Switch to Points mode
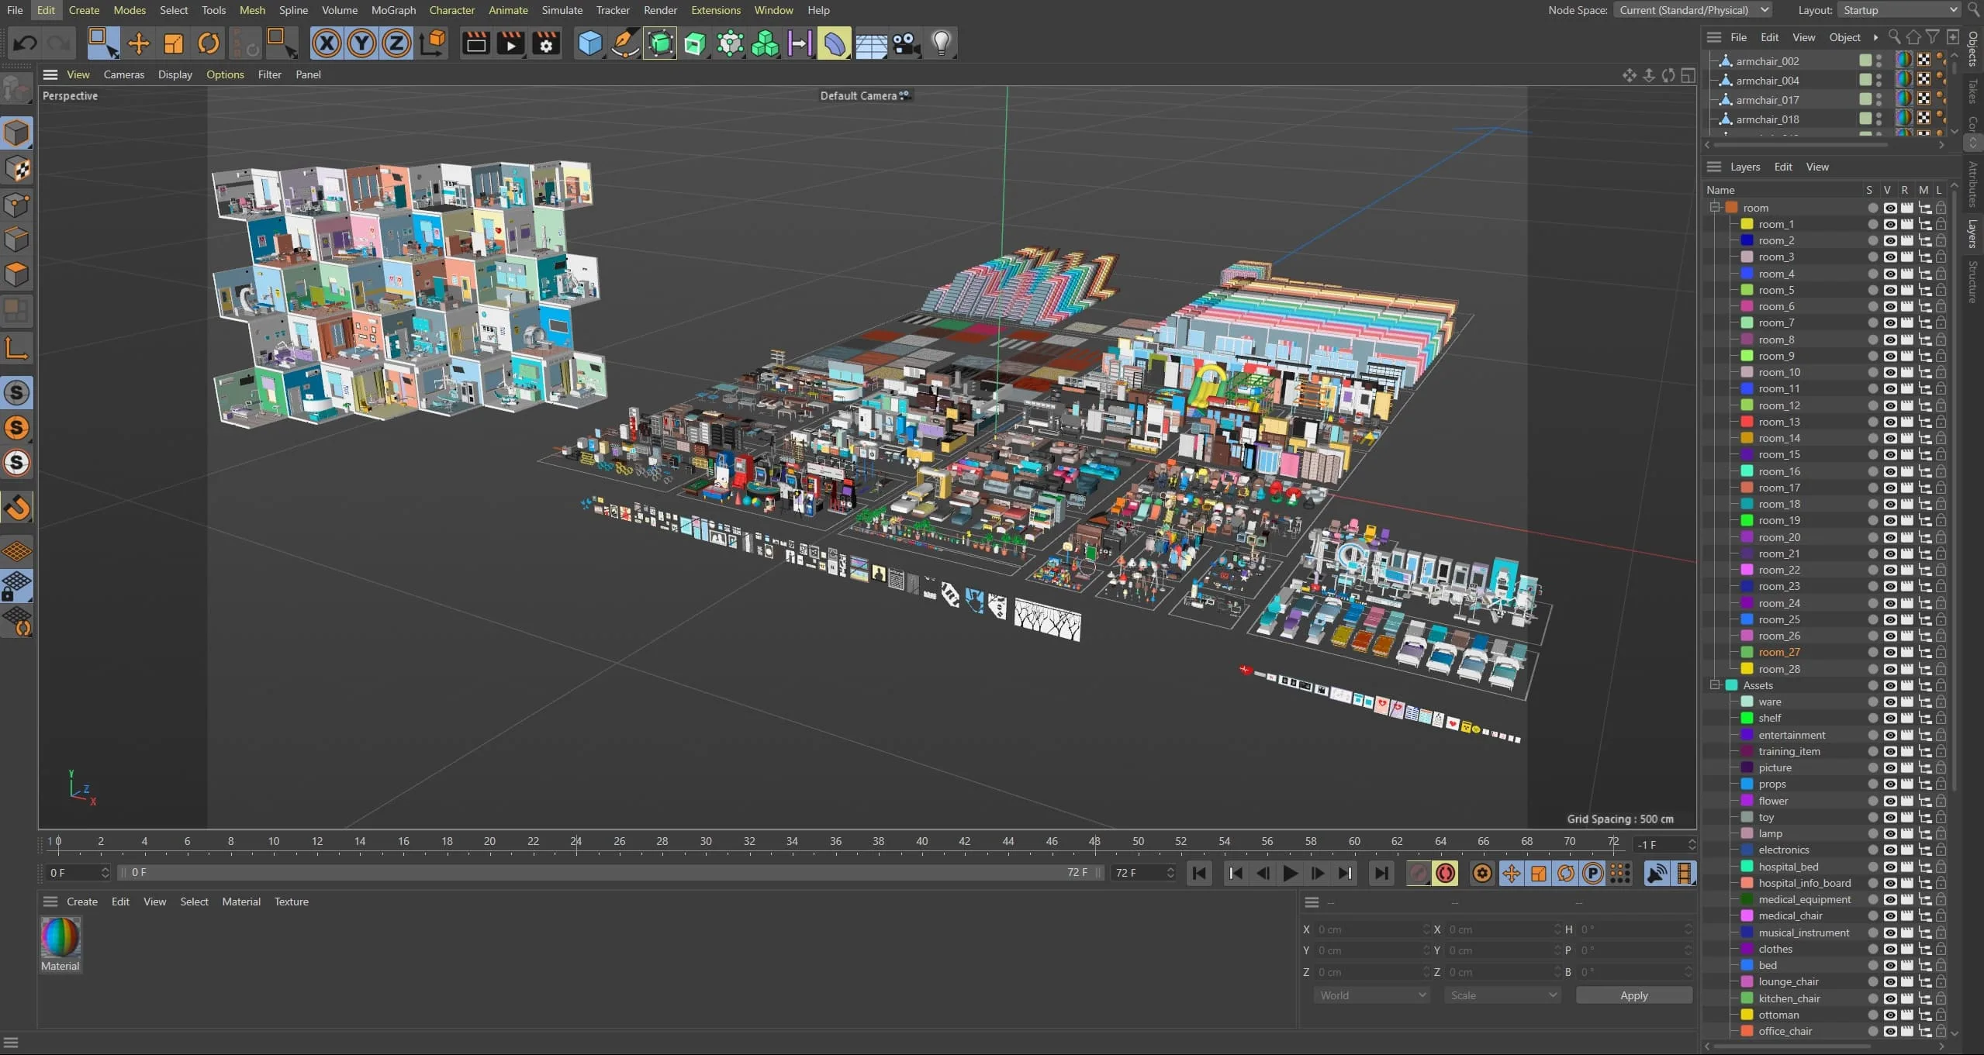This screenshot has height=1055, width=1984. tap(17, 205)
